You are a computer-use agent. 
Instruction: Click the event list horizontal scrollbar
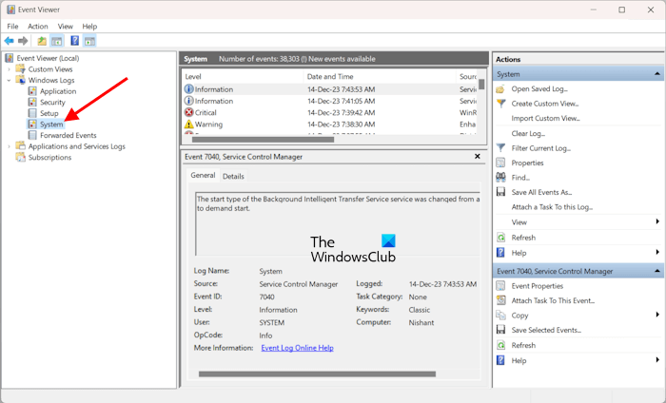pyautogui.click(x=263, y=139)
